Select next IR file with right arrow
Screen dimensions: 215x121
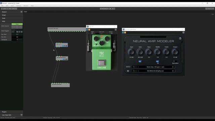[138, 71]
